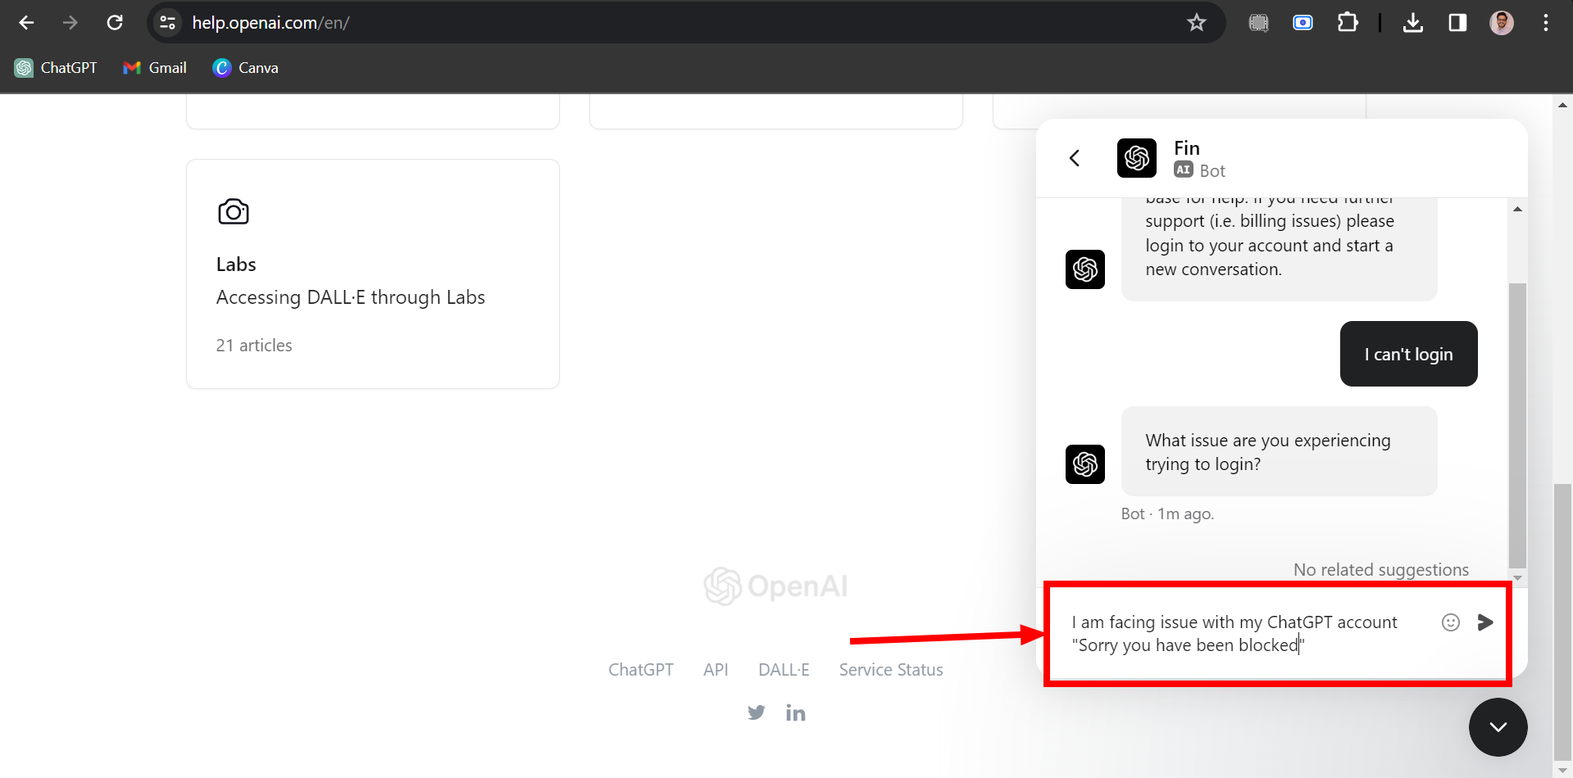Screen dimensions: 1573x778
Task: Click the 'No related suggestions' text
Action: click(1381, 570)
